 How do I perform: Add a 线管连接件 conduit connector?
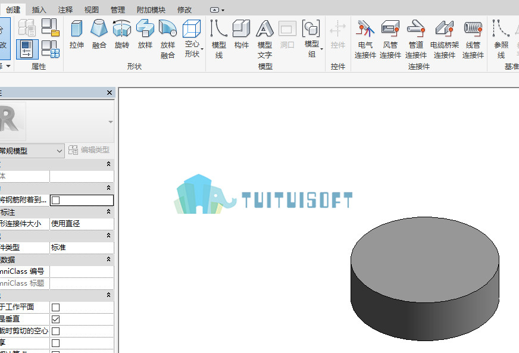pos(473,39)
